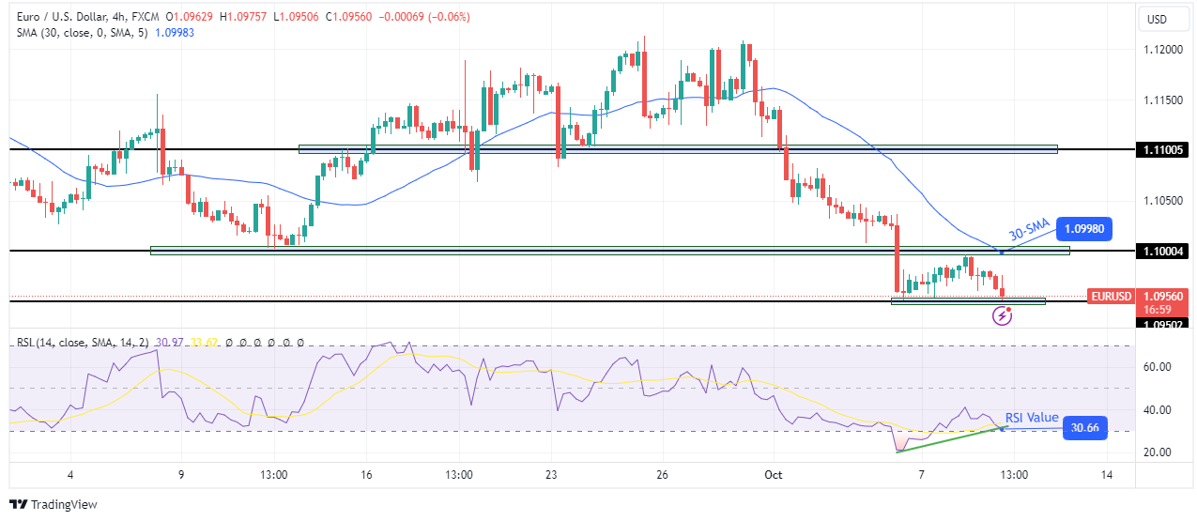Click the 1.10500 price scale label
Screen dimensions: 1197x521
pyautogui.click(x=1161, y=201)
